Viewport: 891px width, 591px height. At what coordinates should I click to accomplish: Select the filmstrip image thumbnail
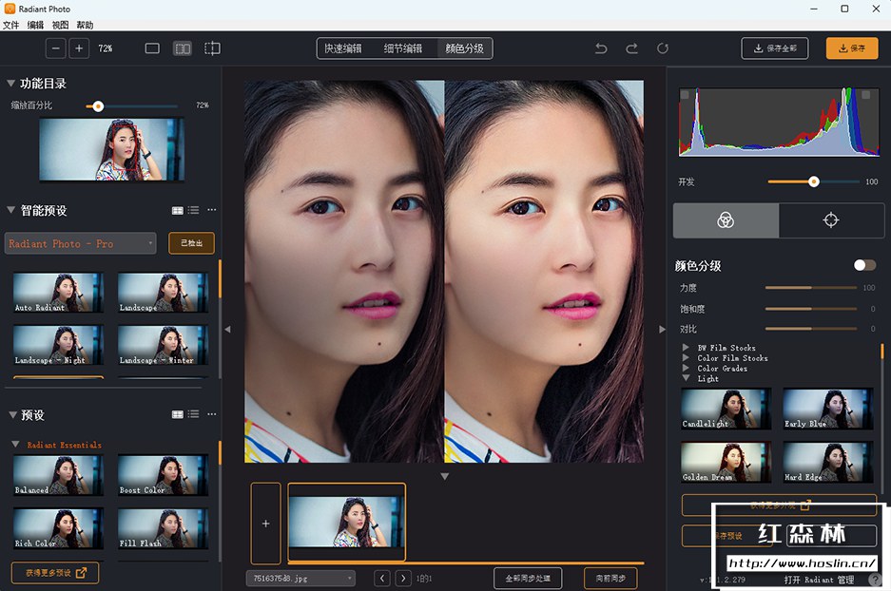coord(347,523)
